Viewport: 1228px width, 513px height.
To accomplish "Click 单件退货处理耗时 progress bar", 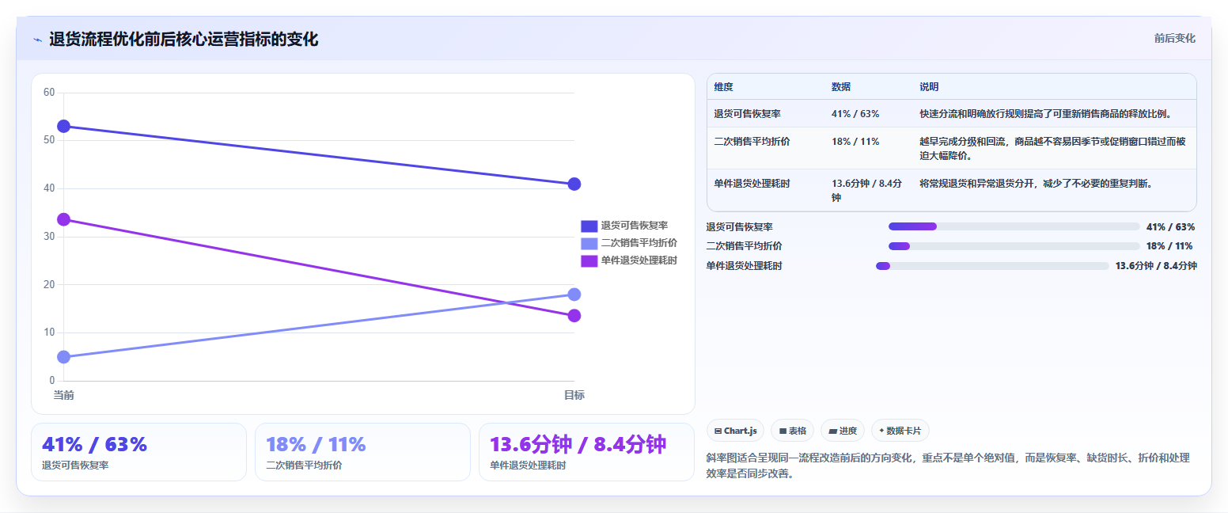I will 992,266.
